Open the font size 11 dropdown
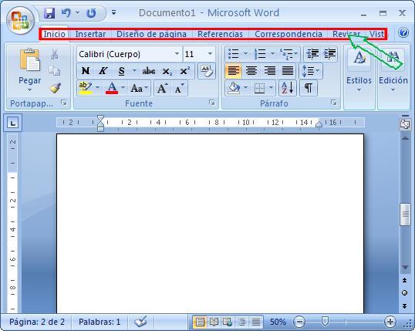This screenshot has width=415, height=331. click(210, 54)
